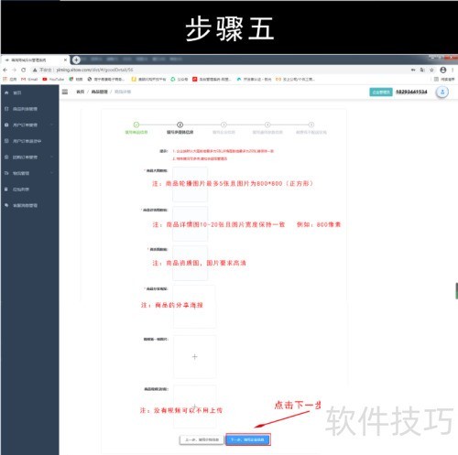Viewport: 458px width, 455px height.
Task: Click step three circle in progress bar
Action: tap(224, 125)
